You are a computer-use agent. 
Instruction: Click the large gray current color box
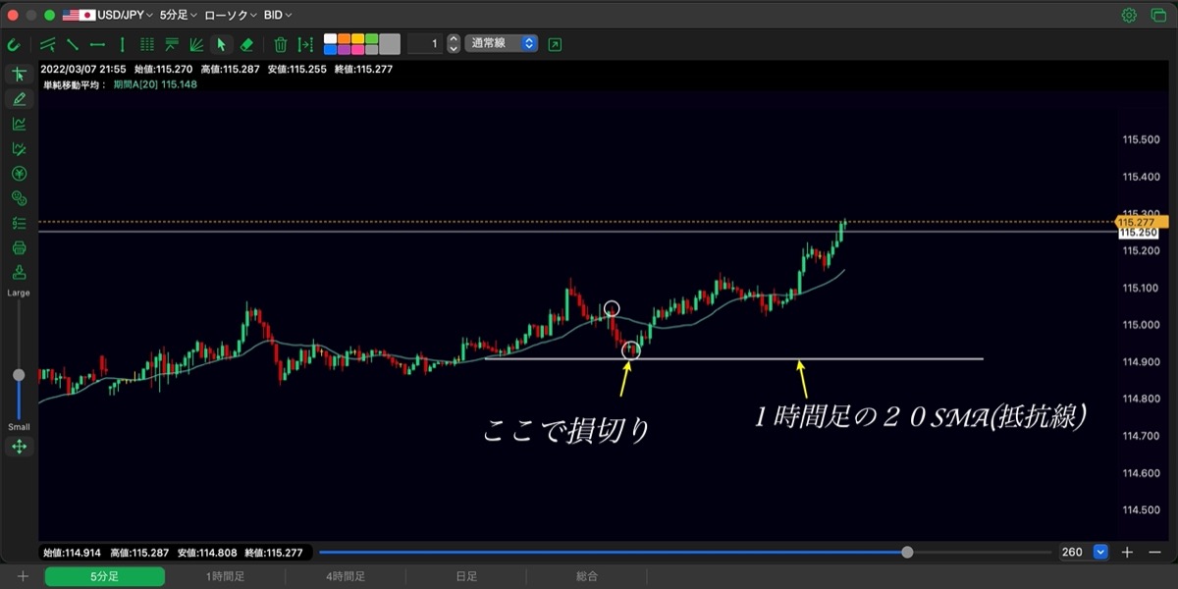tap(390, 44)
